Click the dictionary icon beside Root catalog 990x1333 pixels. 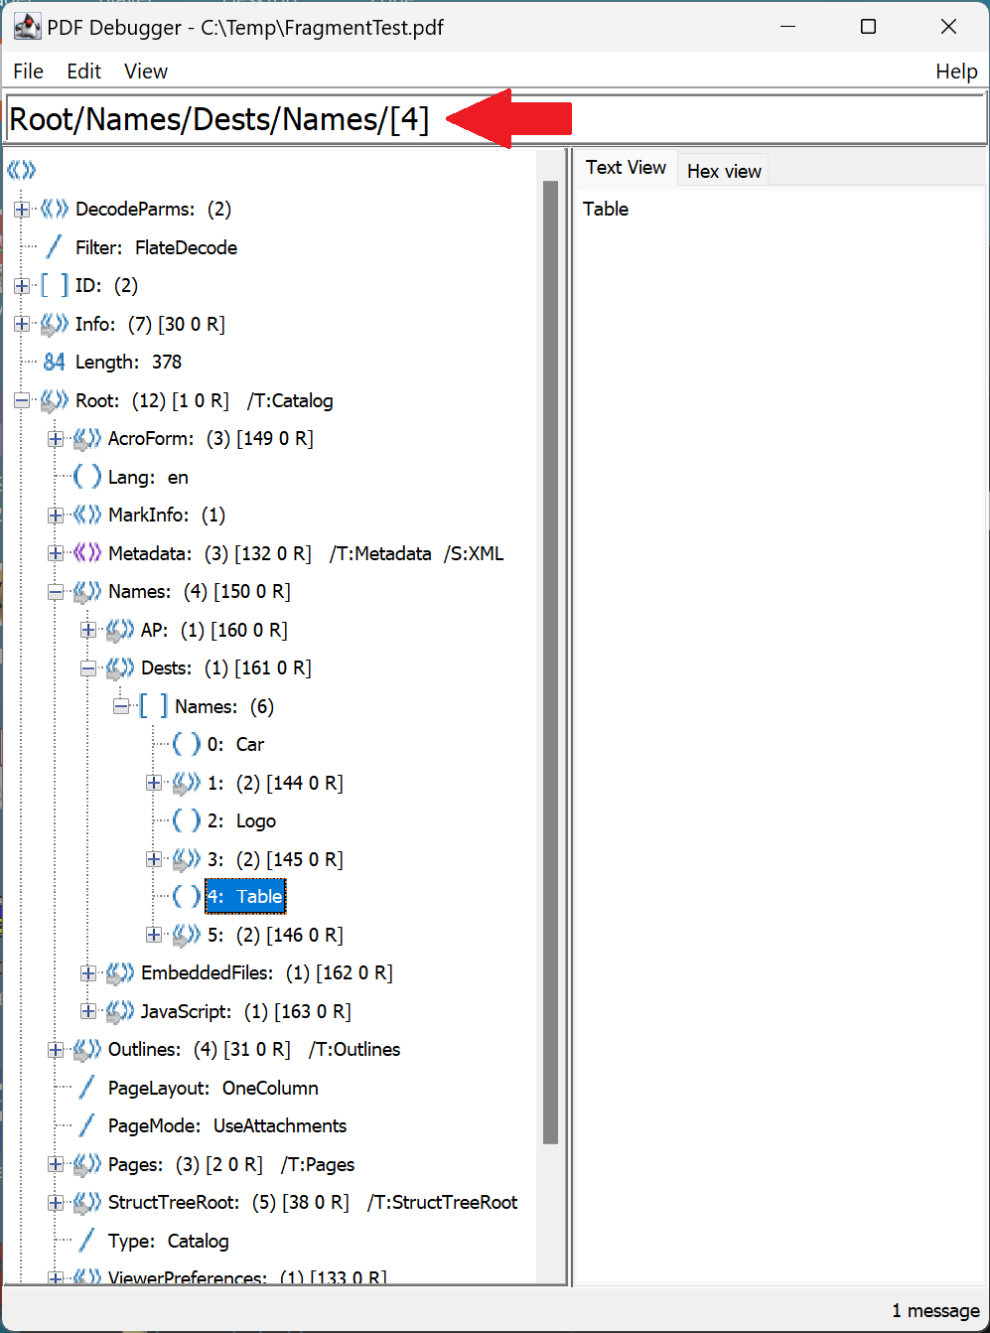coord(53,400)
